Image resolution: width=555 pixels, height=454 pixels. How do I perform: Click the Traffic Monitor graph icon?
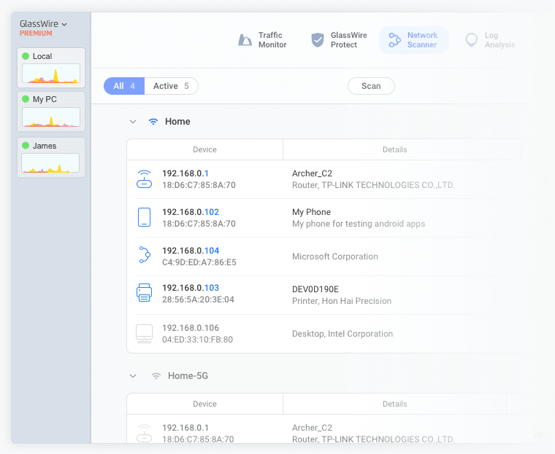coord(245,40)
